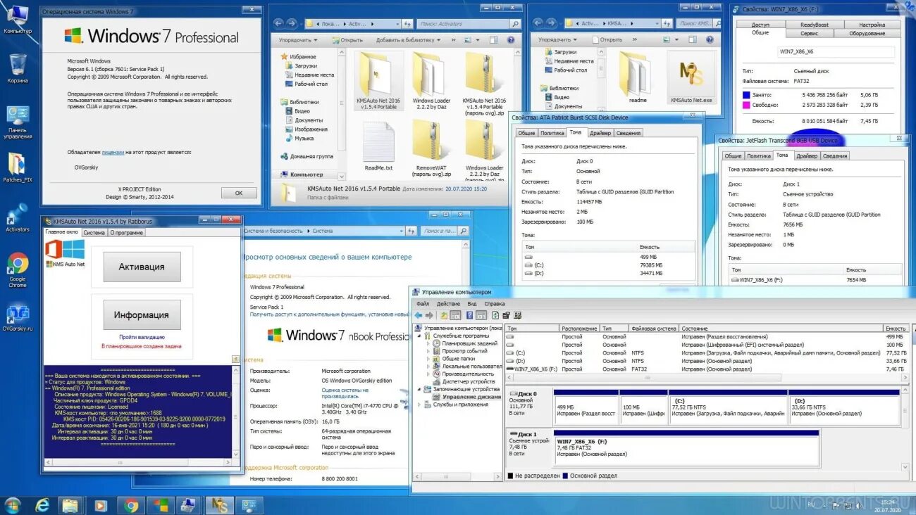Viewport: 916px width, 515px height.
Task: Open Windows Media Player from the taskbar
Action: pos(100,505)
